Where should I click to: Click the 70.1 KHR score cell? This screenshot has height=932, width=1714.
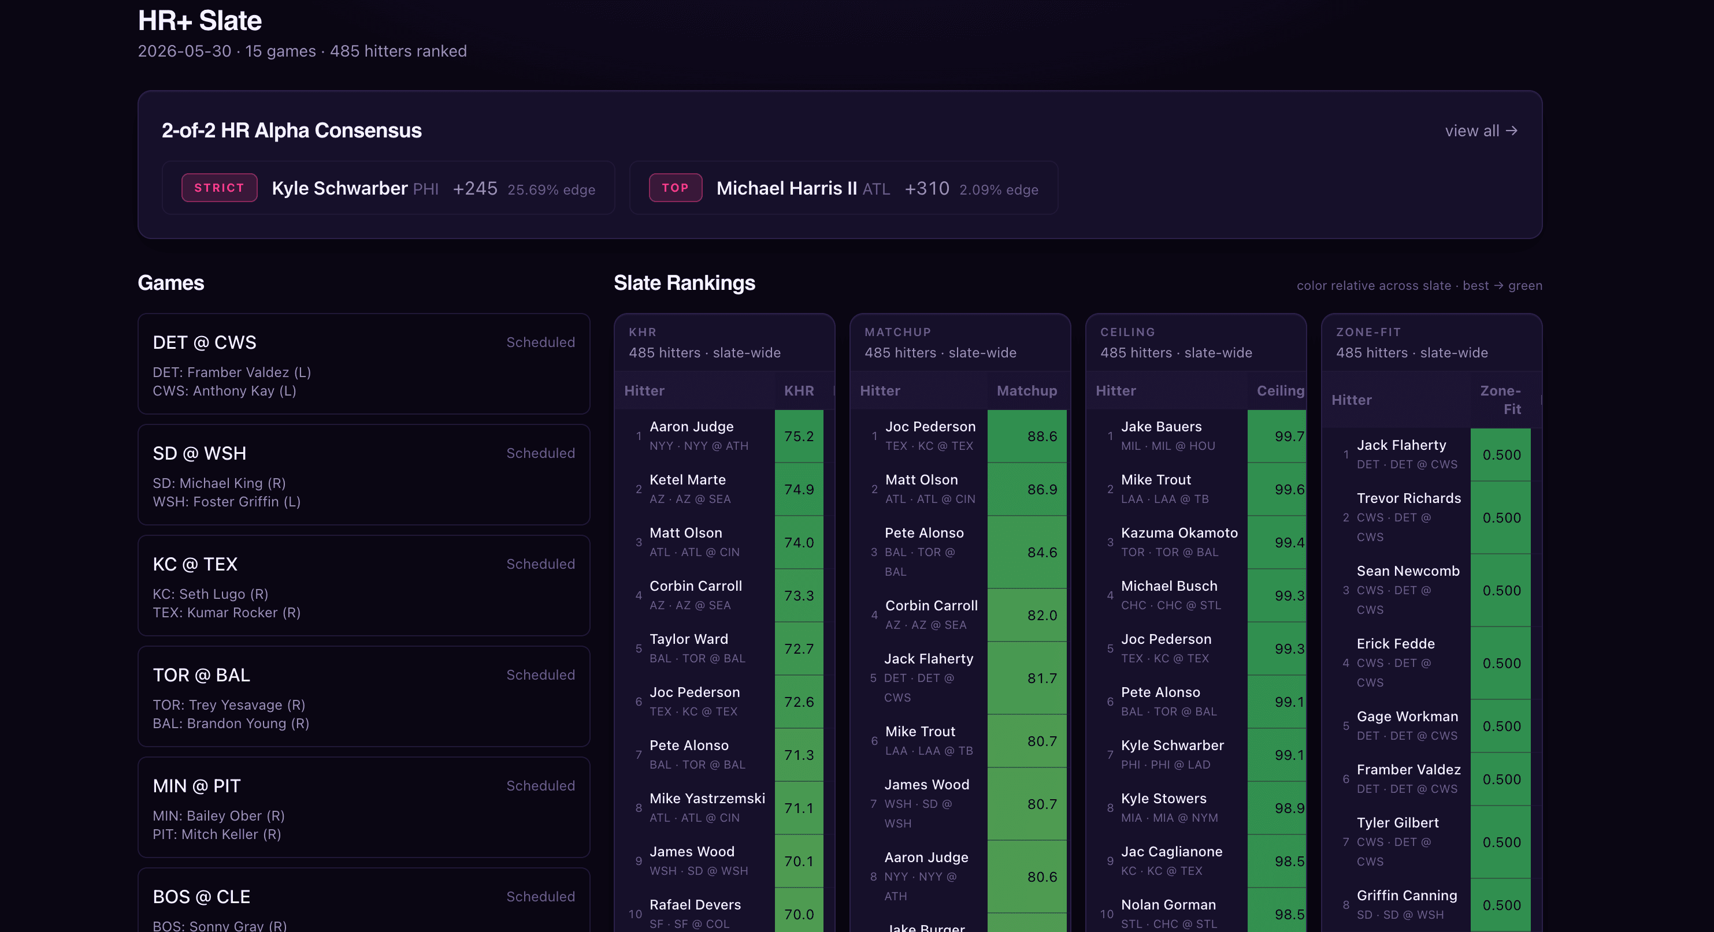coord(799,862)
